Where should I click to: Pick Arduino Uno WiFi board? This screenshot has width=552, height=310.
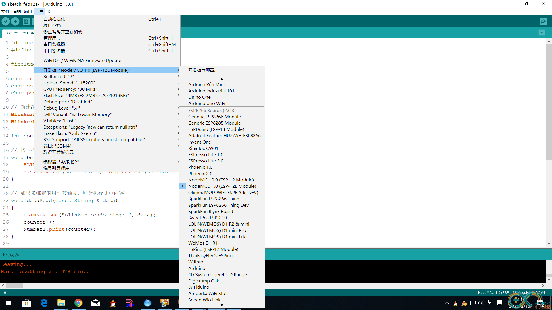[222, 103]
